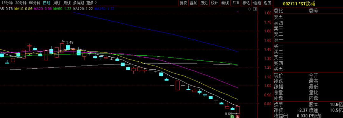
Task: Select the 日线 daily chart tab
Action: (47, 3)
